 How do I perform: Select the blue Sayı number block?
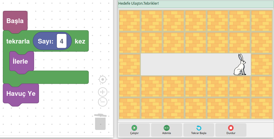point(45,41)
